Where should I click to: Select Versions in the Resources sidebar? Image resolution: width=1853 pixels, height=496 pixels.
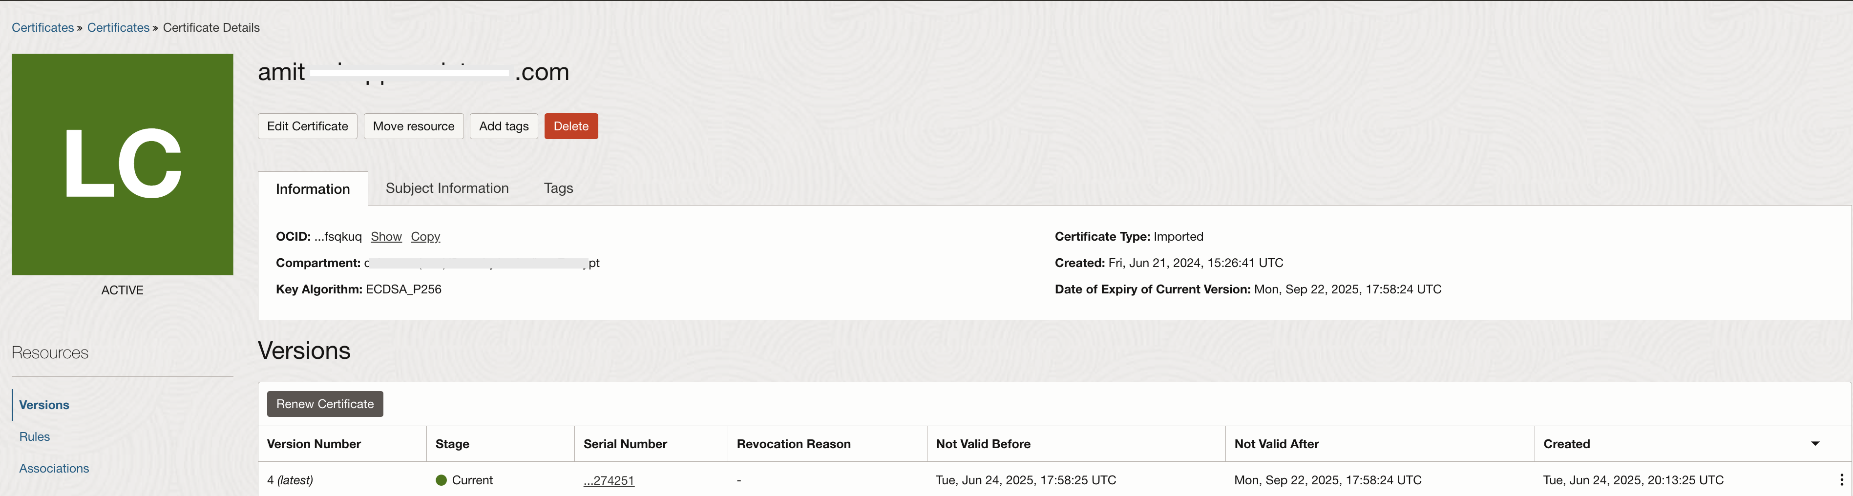pyautogui.click(x=44, y=405)
